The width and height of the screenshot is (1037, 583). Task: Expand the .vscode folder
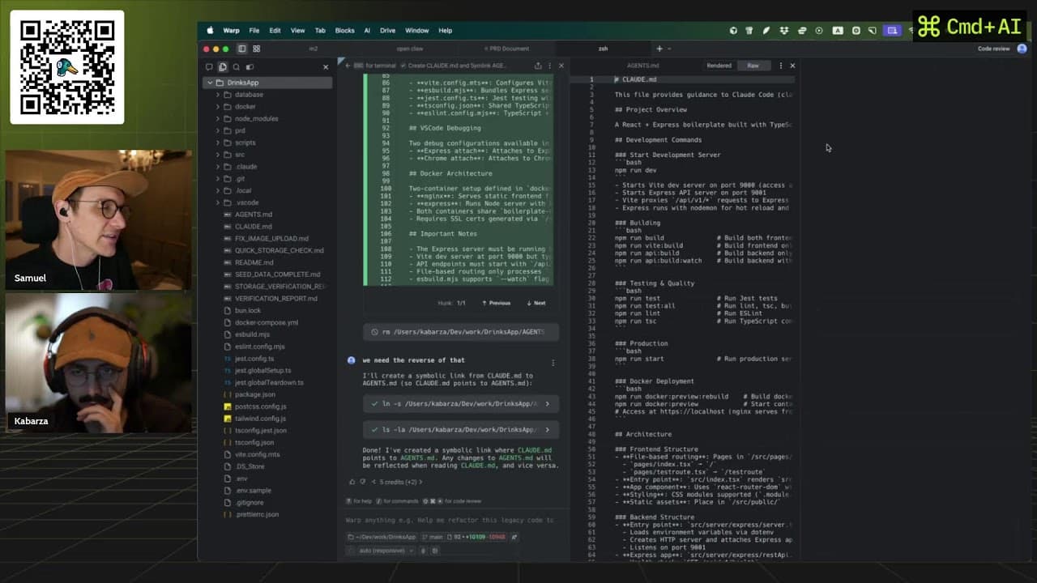pos(217,202)
